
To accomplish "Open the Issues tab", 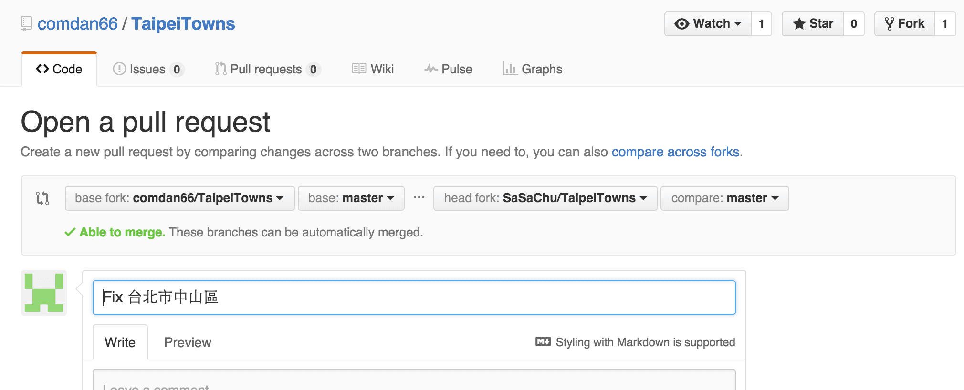I will pyautogui.click(x=148, y=70).
